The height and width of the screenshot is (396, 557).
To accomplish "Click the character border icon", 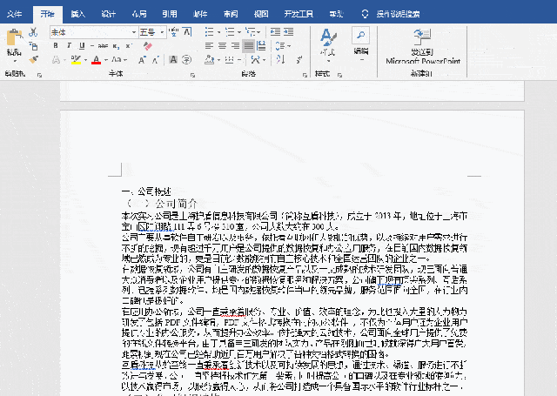I will coord(188,32).
